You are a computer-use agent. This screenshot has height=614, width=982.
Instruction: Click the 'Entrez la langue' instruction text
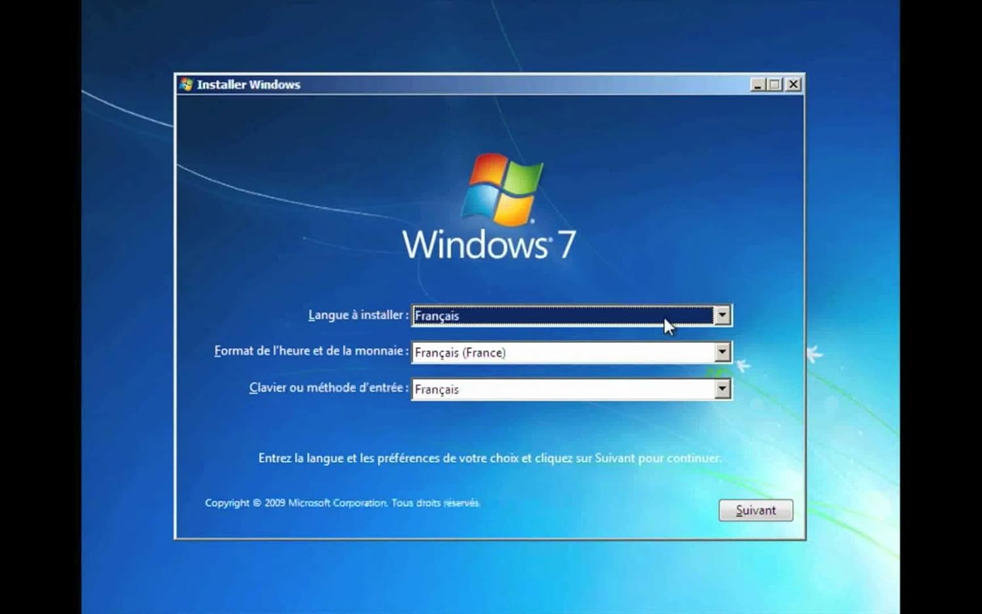[x=490, y=458]
